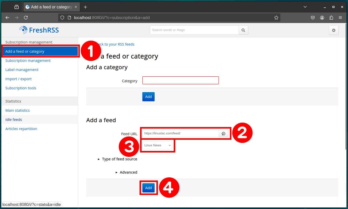Expand Type of feed source section
Viewport: 348px width, 209px height.
click(x=118, y=159)
